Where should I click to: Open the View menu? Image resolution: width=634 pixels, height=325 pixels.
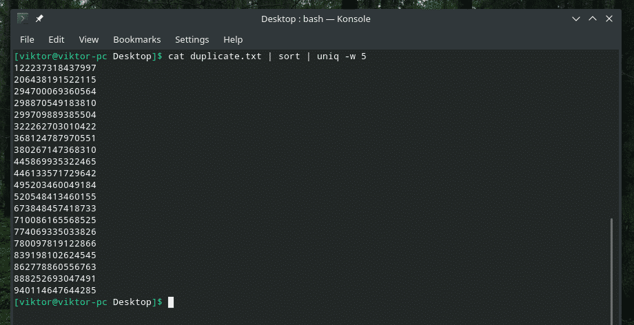(x=89, y=39)
